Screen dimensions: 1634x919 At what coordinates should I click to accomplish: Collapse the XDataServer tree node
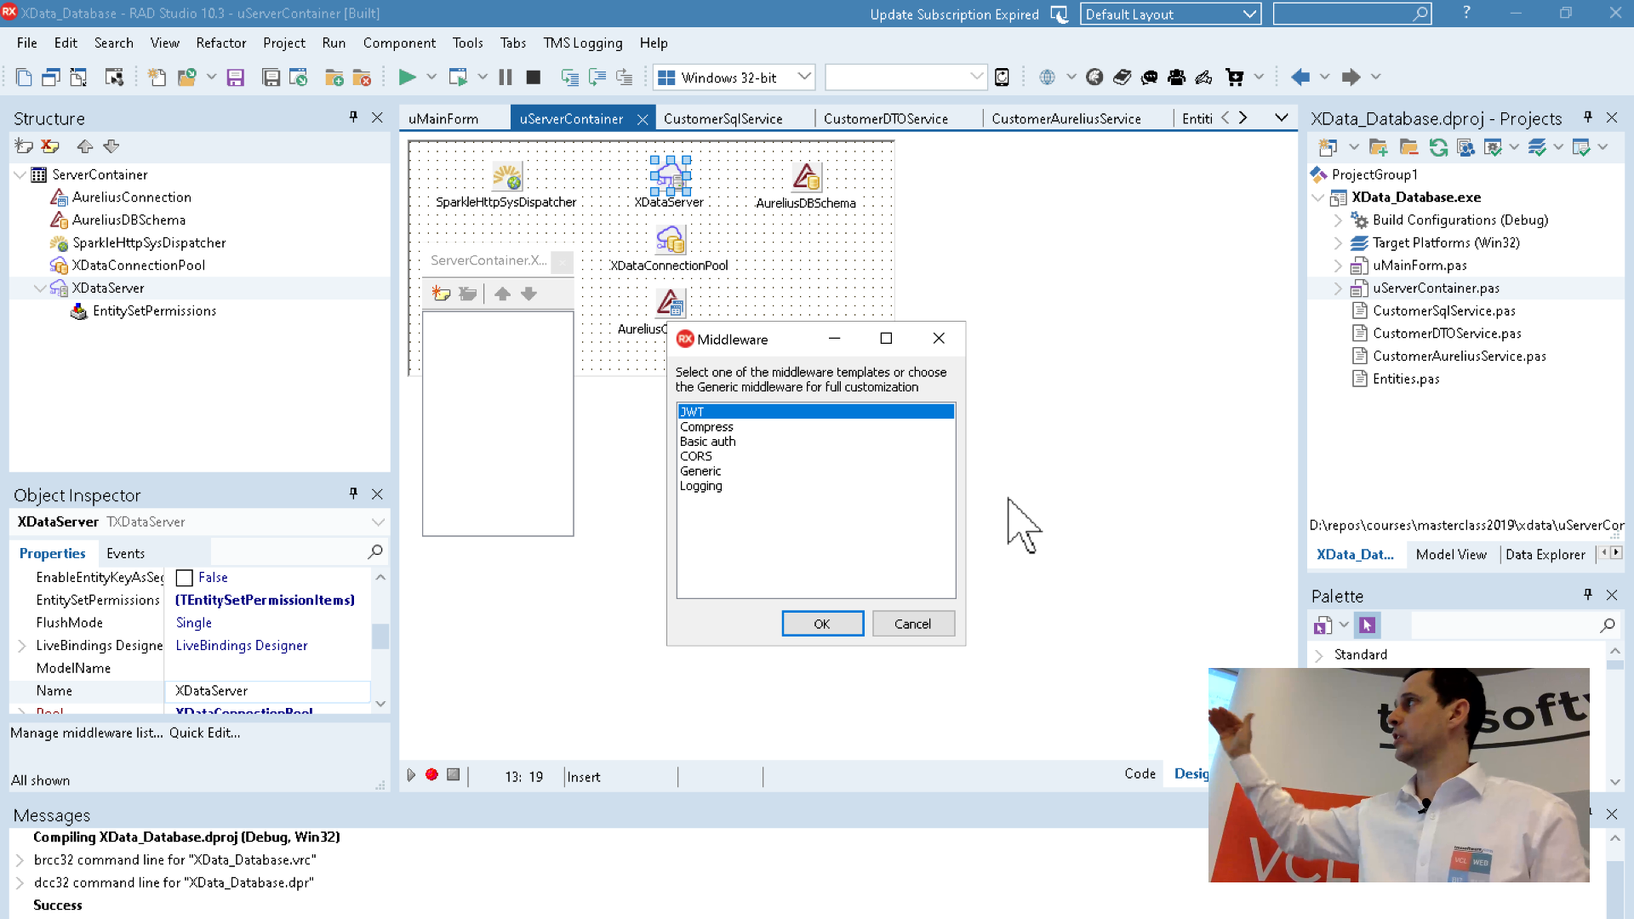[39, 288]
